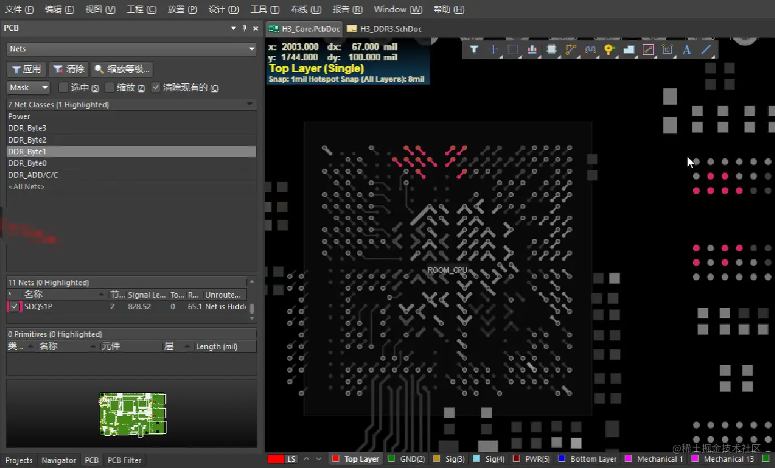Click the board overview thumbnail
The image size is (775, 468).
point(133,413)
